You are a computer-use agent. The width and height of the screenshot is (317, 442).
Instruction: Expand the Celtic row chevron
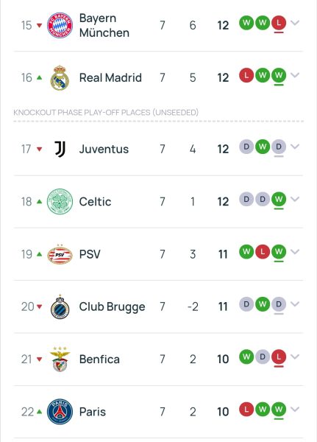point(295,199)
